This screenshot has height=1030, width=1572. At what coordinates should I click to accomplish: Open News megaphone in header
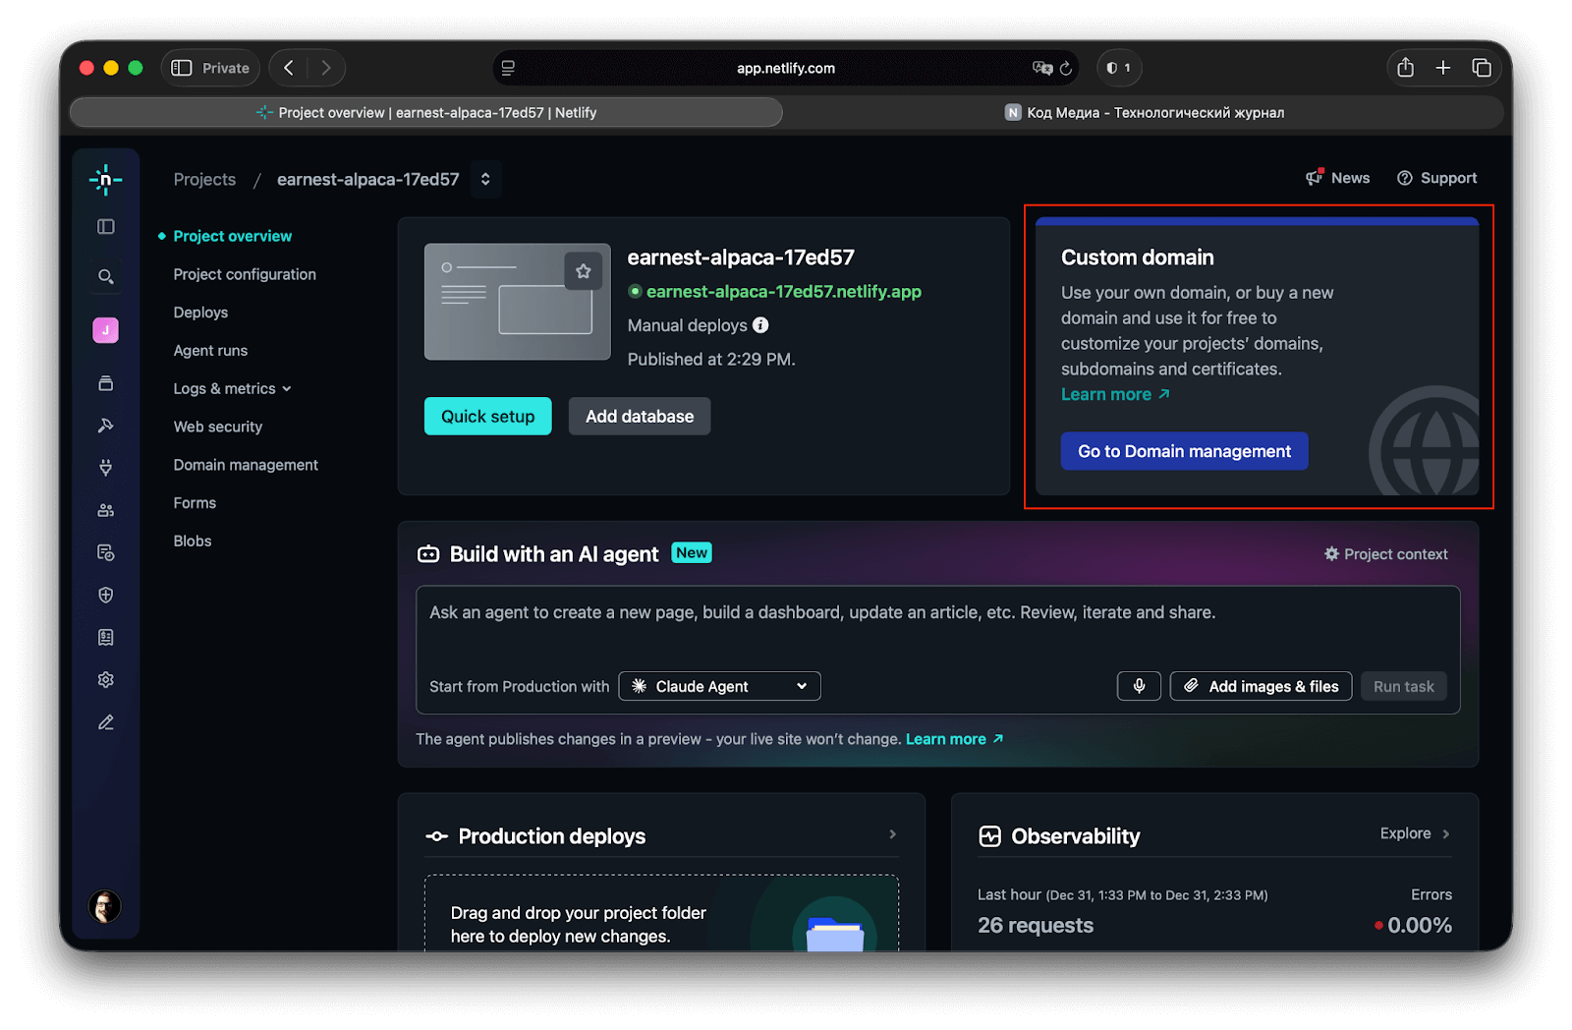tap(1337, 178)
